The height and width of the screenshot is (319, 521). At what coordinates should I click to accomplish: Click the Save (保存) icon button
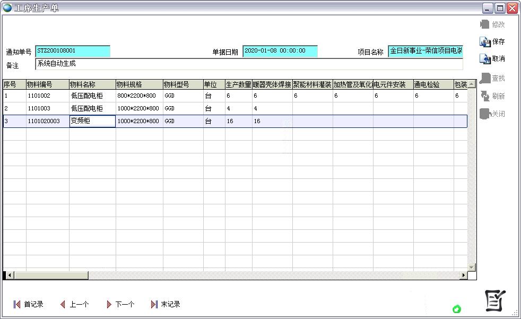point(492,41)
